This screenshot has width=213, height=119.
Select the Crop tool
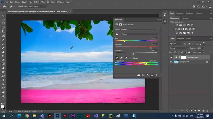[3, 32]
